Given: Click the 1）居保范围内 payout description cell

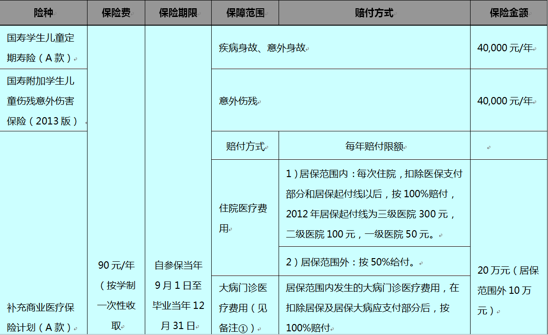Looking at the screenshot, I should pos(374,204).
